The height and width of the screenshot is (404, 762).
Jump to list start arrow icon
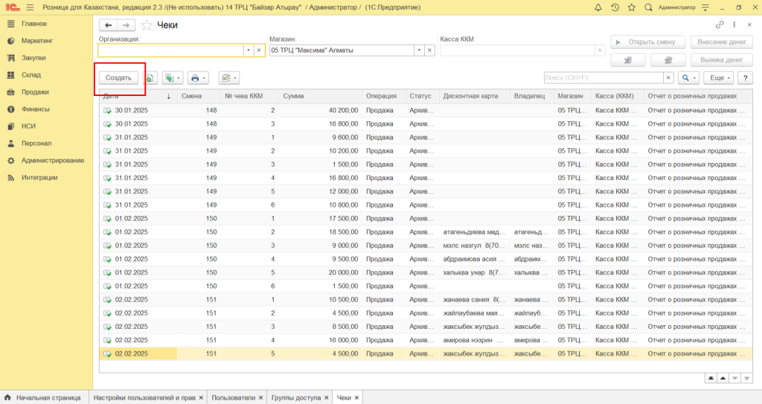(x=711, y=378)
